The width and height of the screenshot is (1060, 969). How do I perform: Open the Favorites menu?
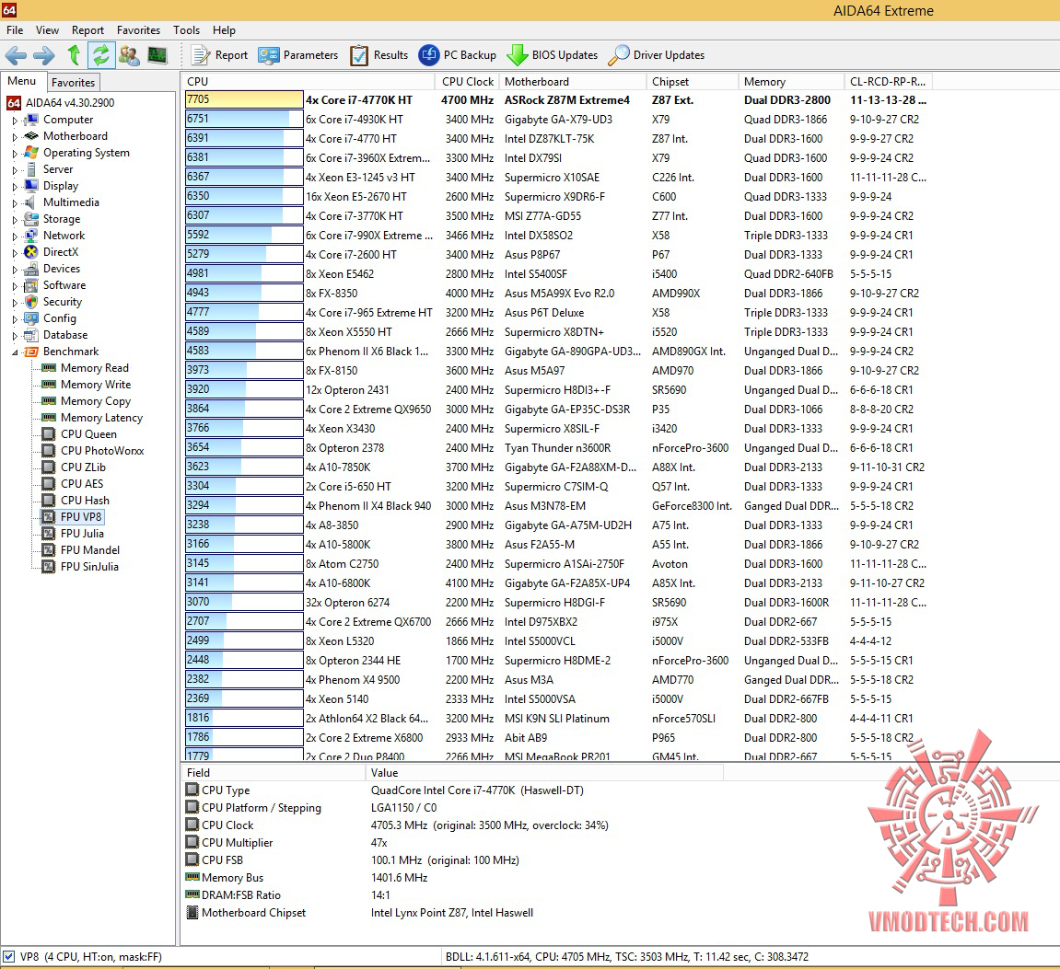coord(138,30)
